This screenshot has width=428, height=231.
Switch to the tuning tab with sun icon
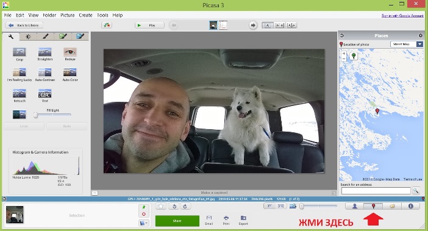[28, 37]
